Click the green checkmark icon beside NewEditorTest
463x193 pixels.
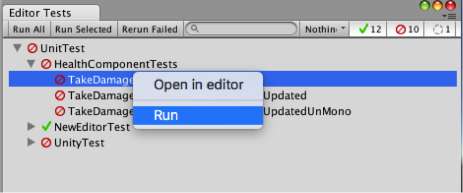coord(46,127)
